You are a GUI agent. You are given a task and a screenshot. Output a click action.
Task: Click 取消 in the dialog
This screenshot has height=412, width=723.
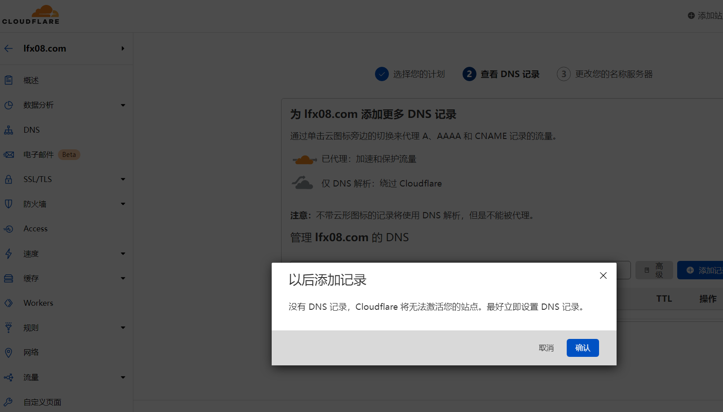[x=546, y=348]
